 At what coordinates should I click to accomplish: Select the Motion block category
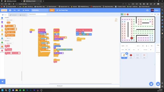(2, 19)
